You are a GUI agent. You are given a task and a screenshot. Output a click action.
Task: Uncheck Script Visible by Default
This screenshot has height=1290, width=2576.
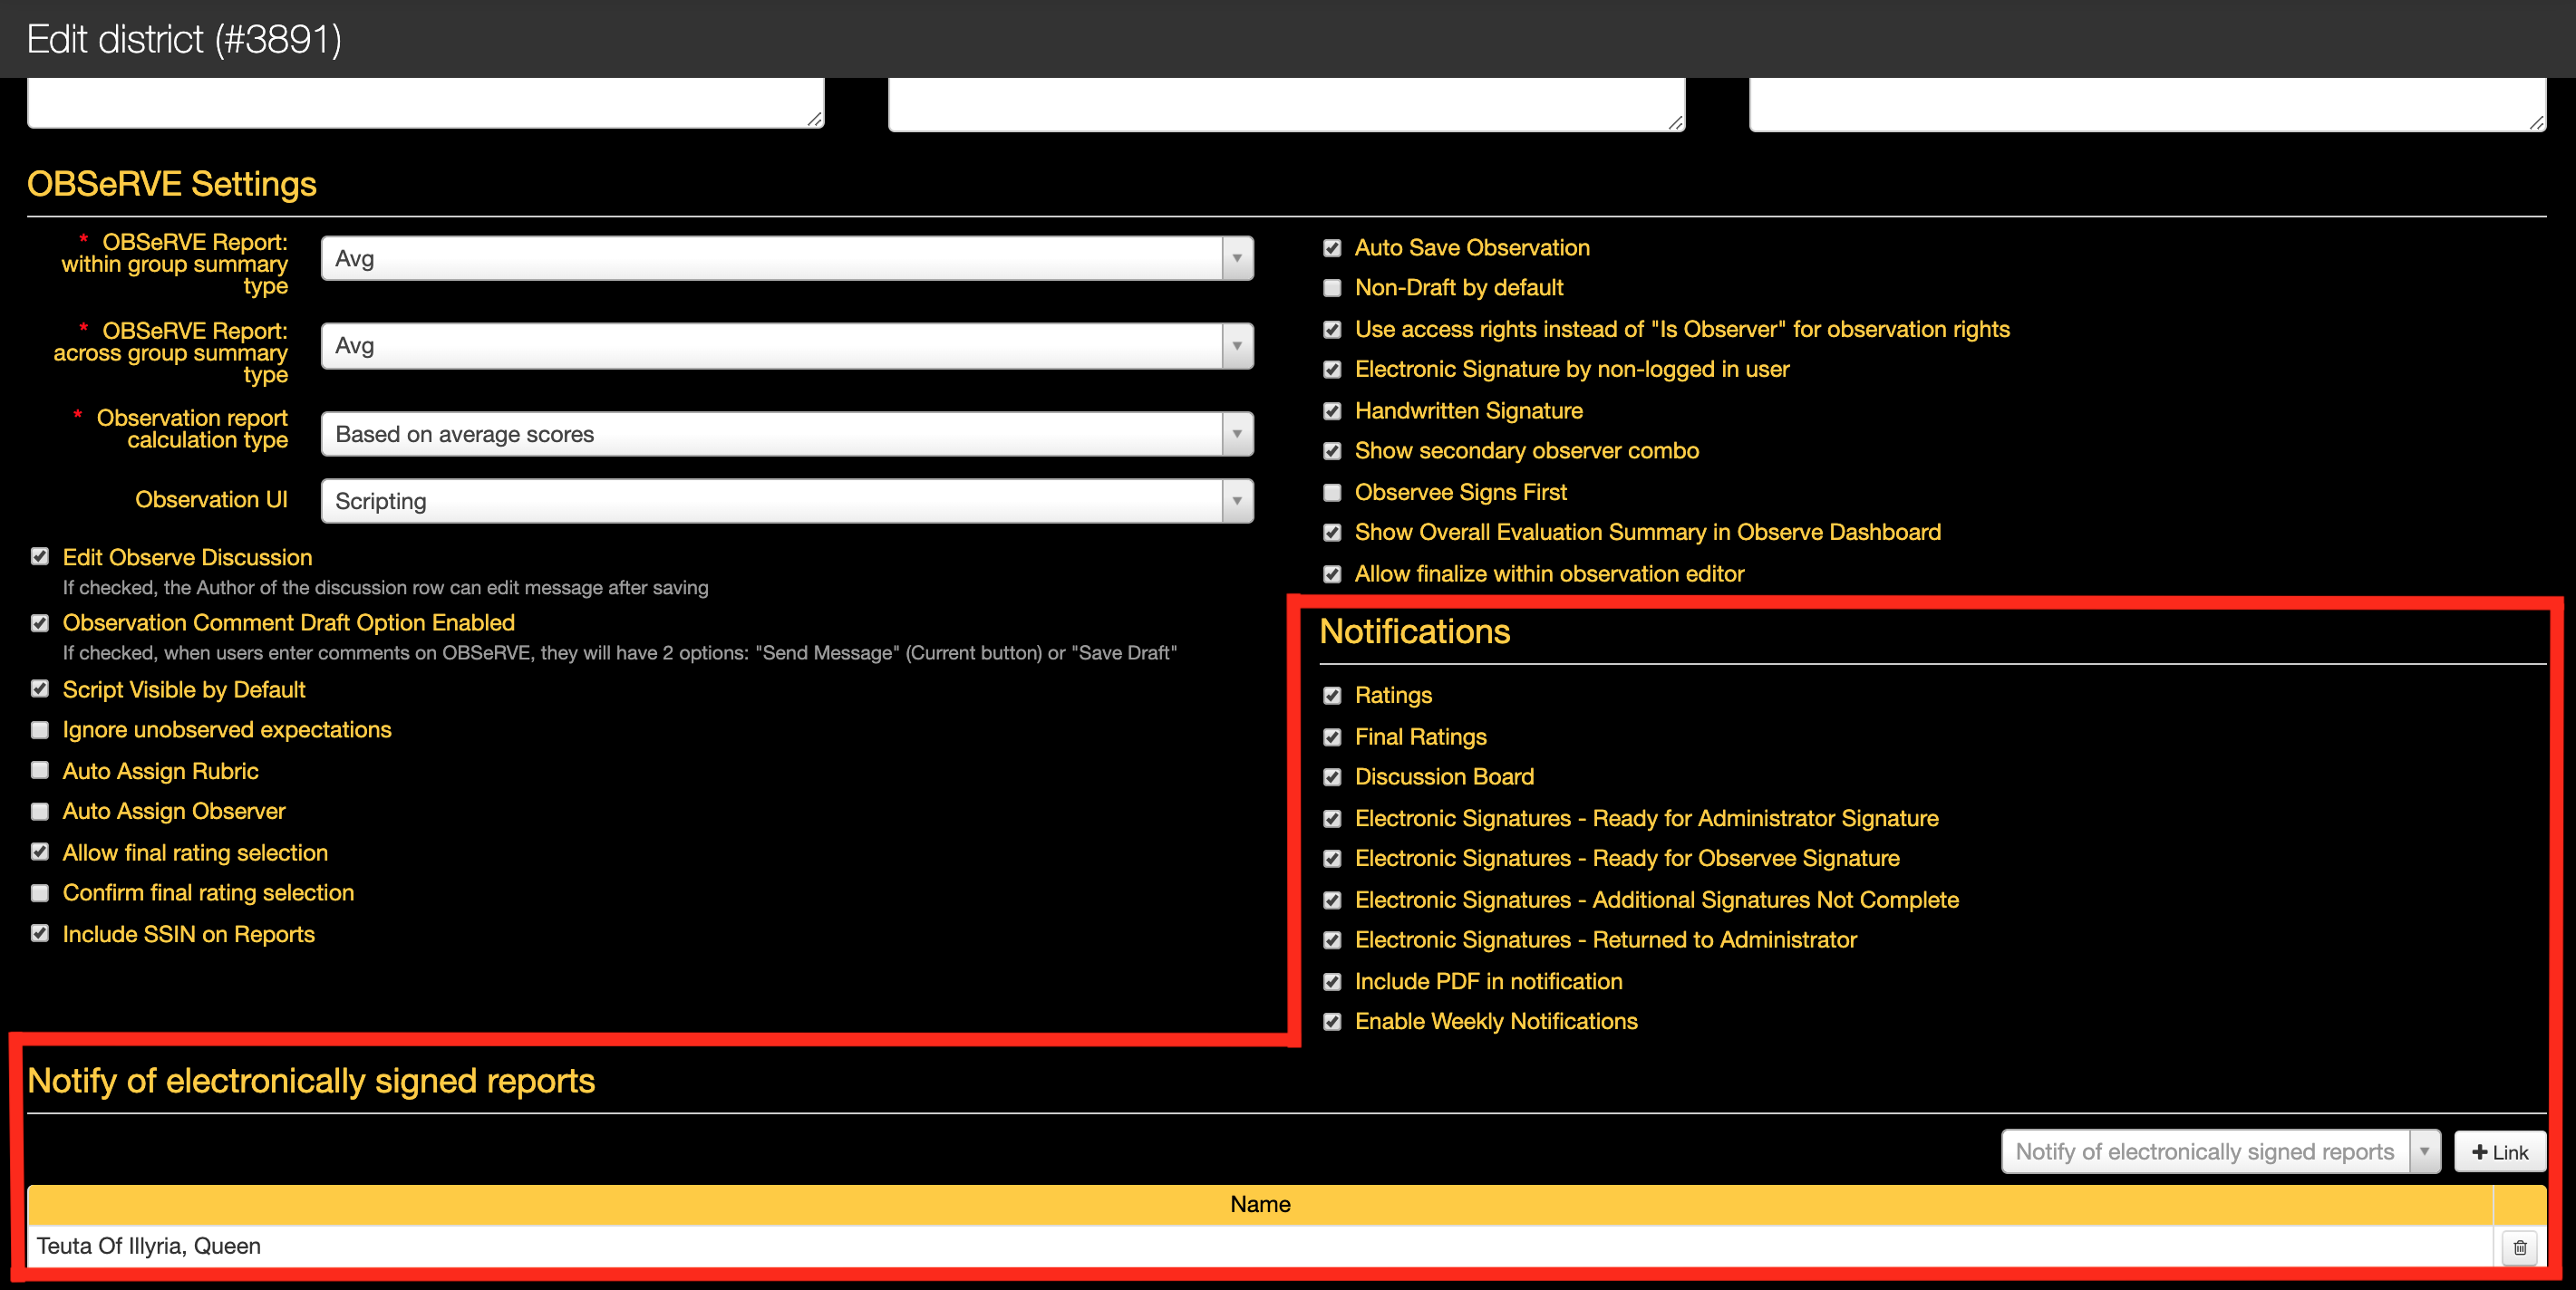[x=40, y=688]
